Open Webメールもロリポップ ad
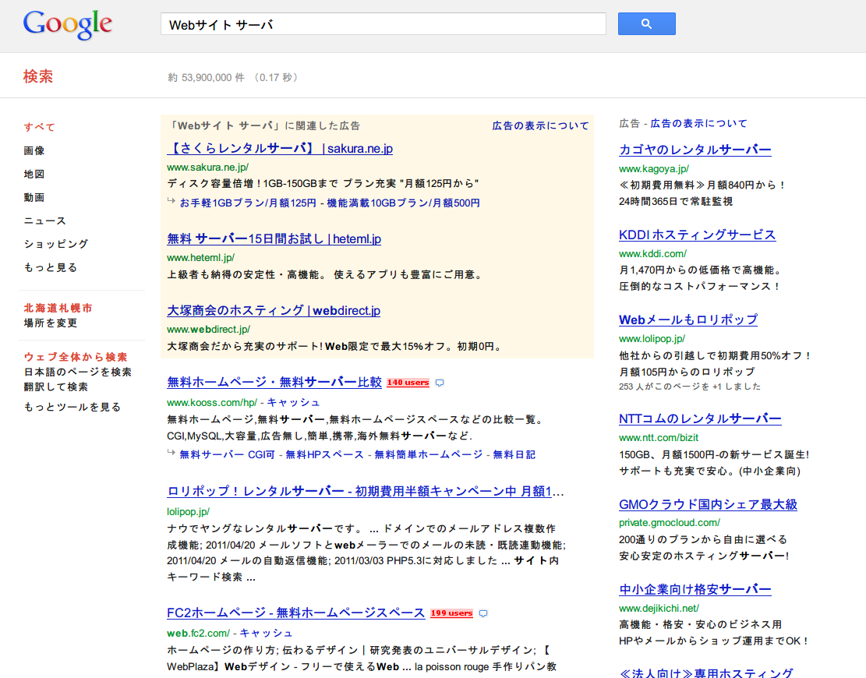Image resolution: width=866 pixels, height=678 pixels. (x=688, y=320)
